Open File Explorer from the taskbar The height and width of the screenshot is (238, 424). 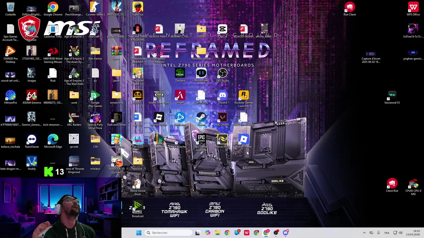[x=217, y=233]
